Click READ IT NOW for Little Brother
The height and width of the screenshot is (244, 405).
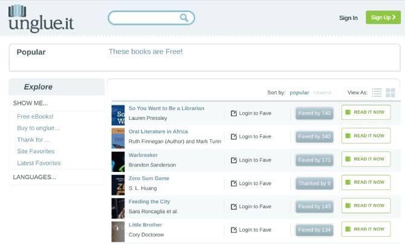(366, 229)
